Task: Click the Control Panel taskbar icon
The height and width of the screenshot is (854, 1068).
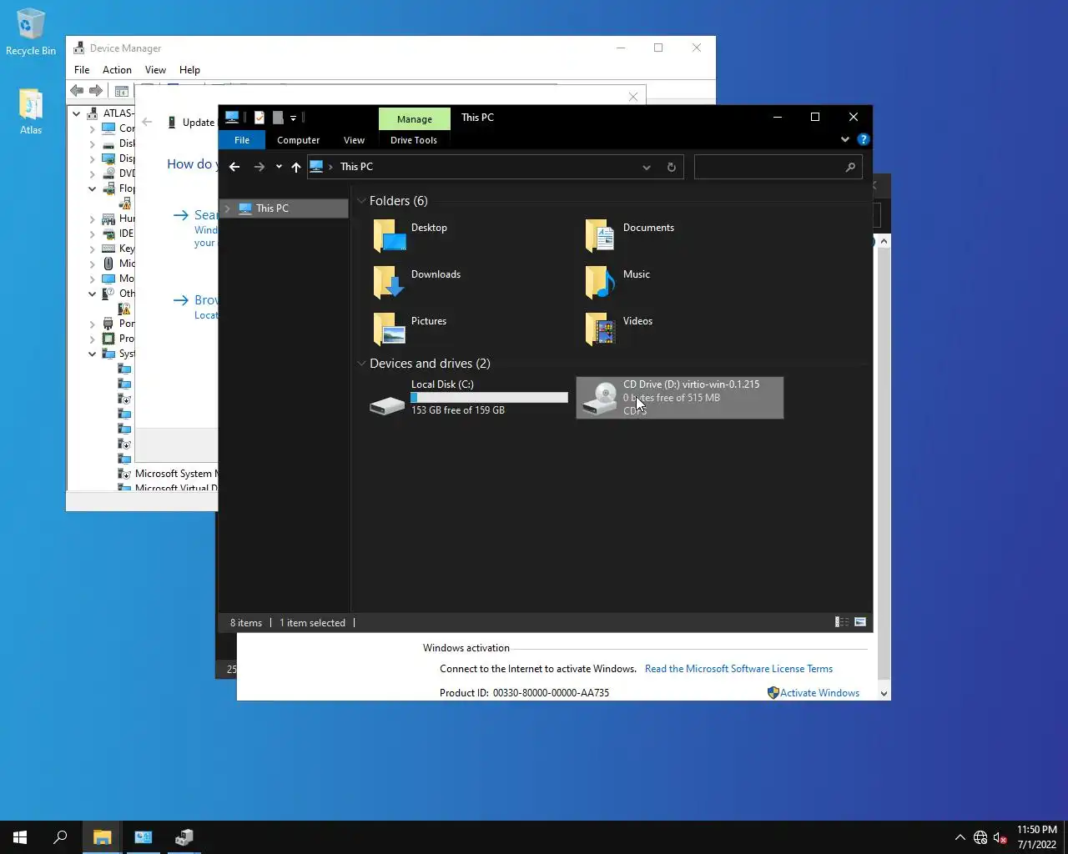Action: click(144, 837)
